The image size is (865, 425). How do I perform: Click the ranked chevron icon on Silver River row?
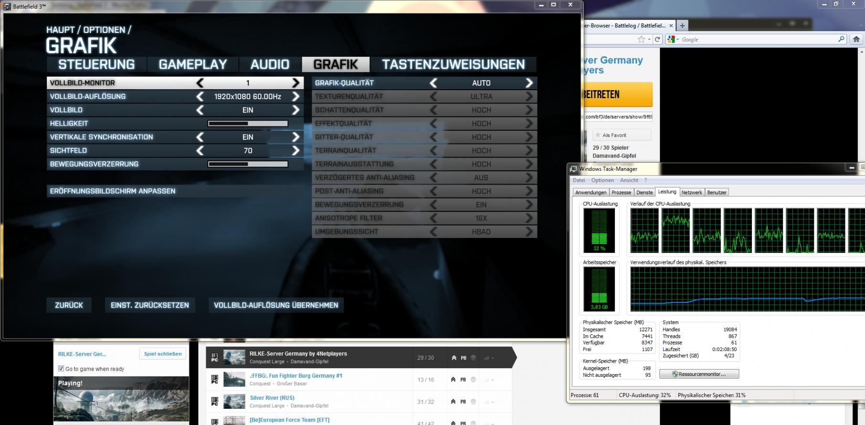[454, 402]
